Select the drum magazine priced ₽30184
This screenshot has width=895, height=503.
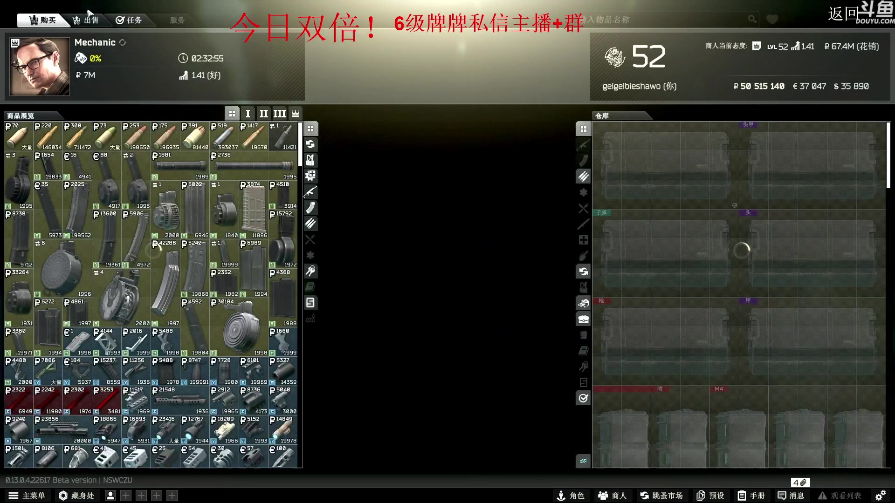click(239, 327)
